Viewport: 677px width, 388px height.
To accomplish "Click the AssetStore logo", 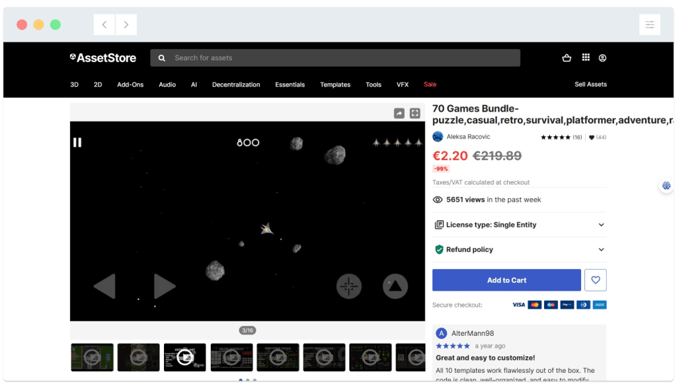I will click(x=102, y=58).
